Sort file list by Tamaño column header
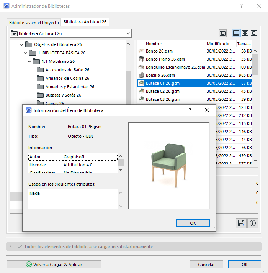The width and height of the screenshot is (268, 273). point(244,44)
